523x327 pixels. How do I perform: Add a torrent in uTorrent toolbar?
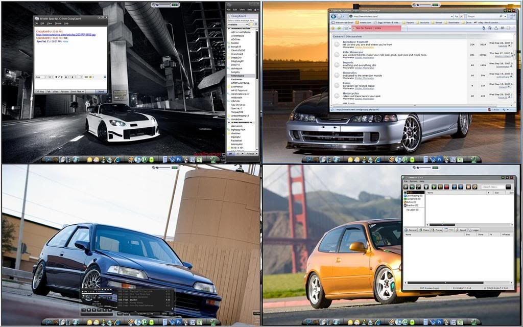406,187
